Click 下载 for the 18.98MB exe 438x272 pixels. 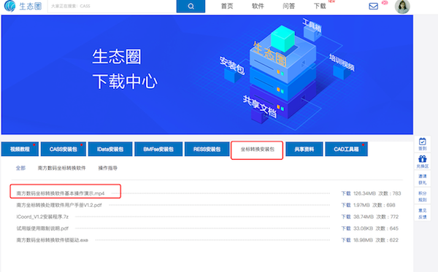tap(346, 240)
